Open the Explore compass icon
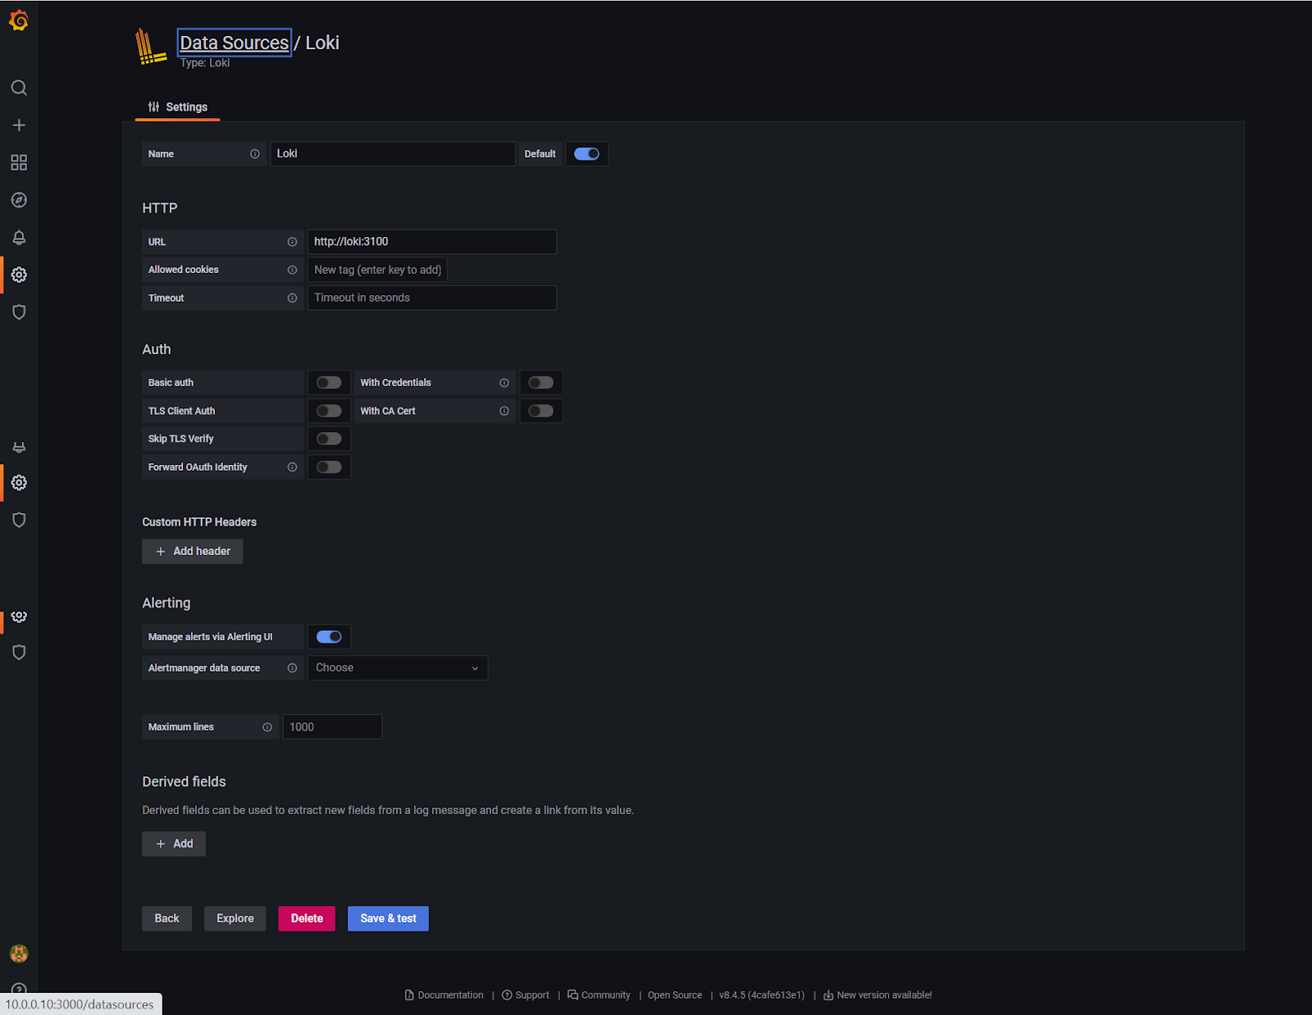The width and height of the screenshot is (1312, 1015). point(19,200)
